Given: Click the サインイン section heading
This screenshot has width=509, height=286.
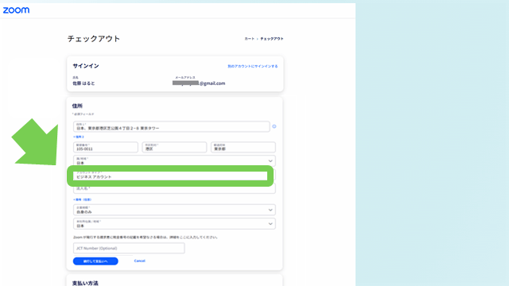Looking at the screenshot, I should [86, 66].
